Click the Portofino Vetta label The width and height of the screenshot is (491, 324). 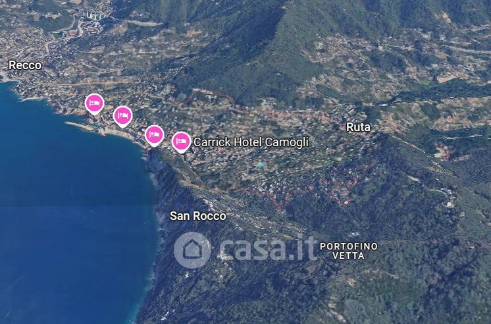tap(349, 251)
